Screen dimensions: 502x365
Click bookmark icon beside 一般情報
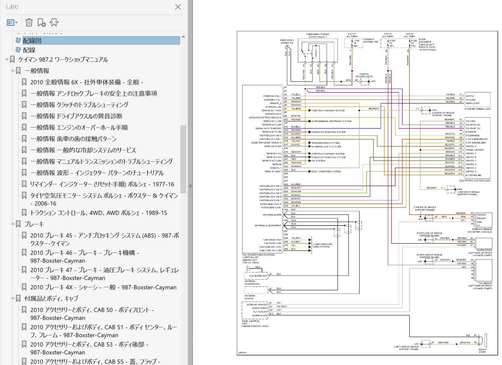(18, 71)
